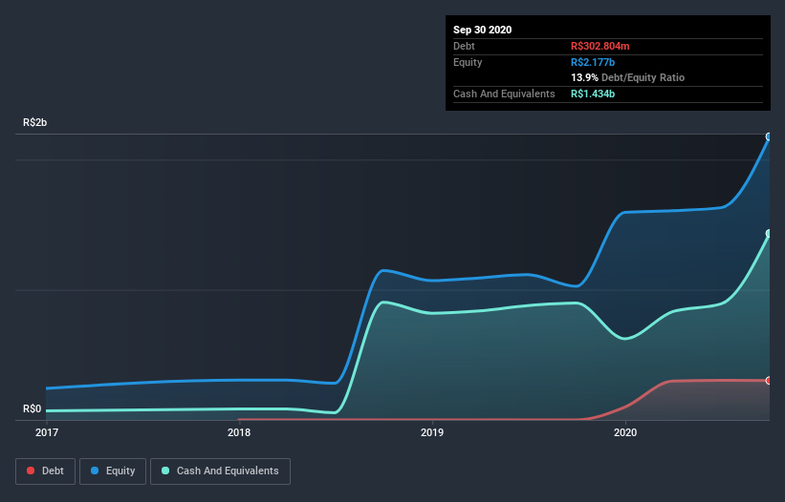
Task: Select the red Debt endpoint marker
Action: tap(769, 381)
